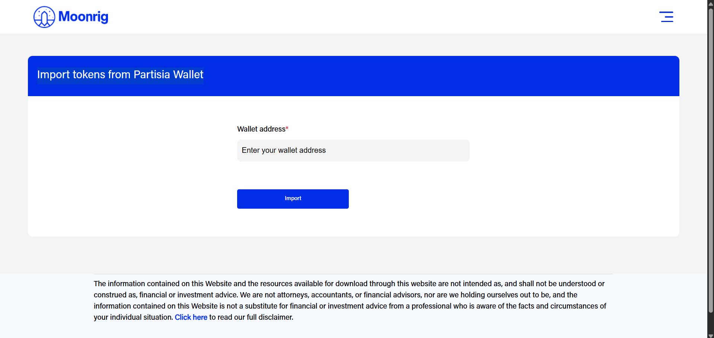
Task: Click the Moonrig globe logo icon
Action: [x=44, y=17]
